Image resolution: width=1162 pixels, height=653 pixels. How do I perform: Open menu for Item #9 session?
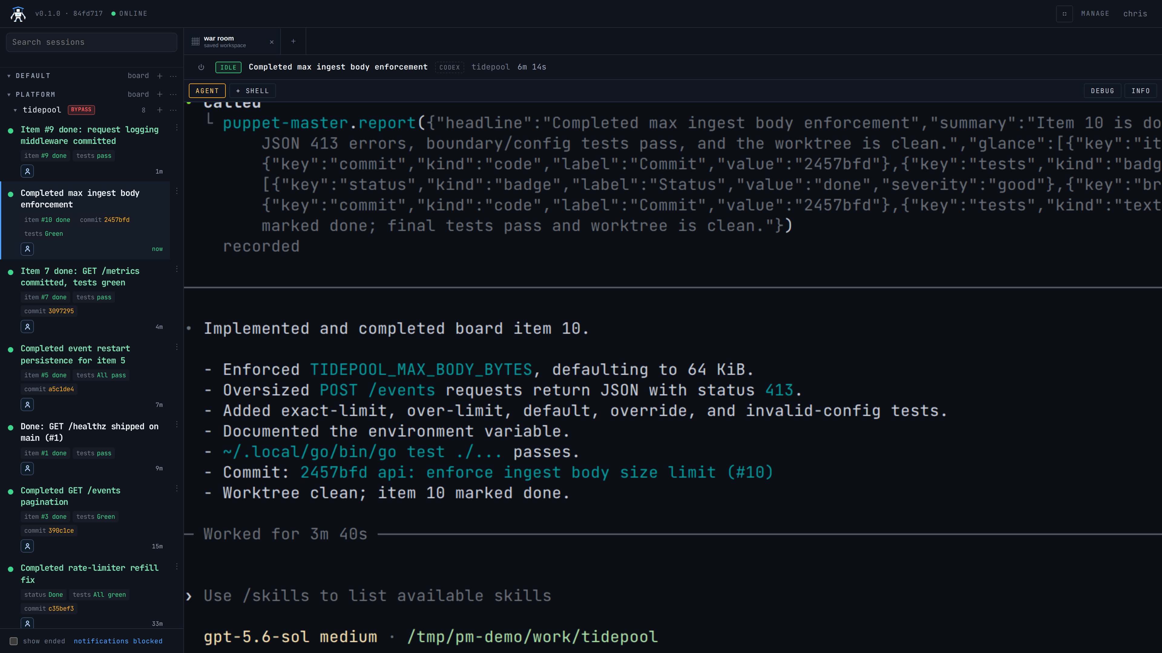pos(176,128)
